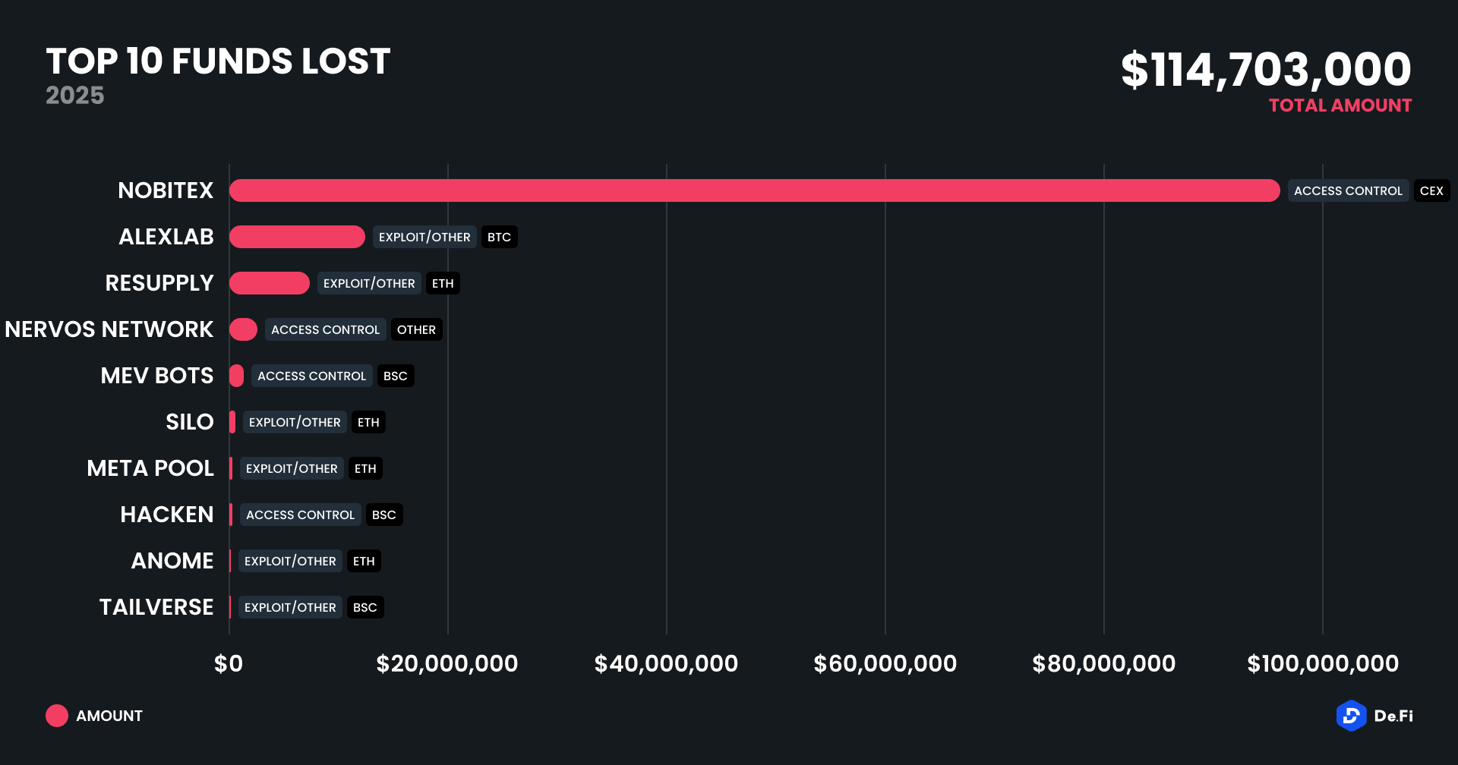The height and width of the screenshot is (765, 1458).
Task: Click the De.Fi logo icon
Action: pos(1351,716)
